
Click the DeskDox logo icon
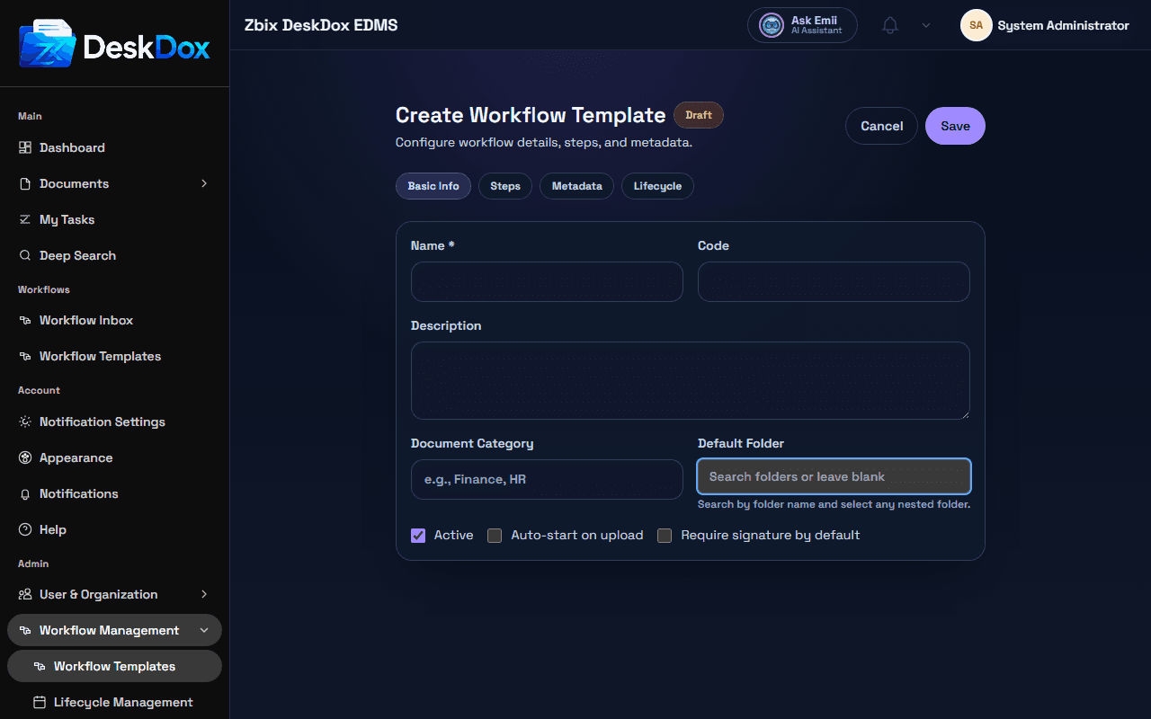[48, 44]
